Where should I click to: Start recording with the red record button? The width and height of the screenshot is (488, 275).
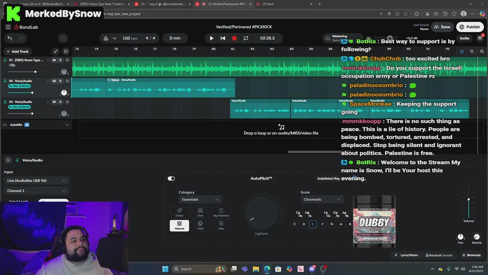pyautogui.click(x=234, y=38)
